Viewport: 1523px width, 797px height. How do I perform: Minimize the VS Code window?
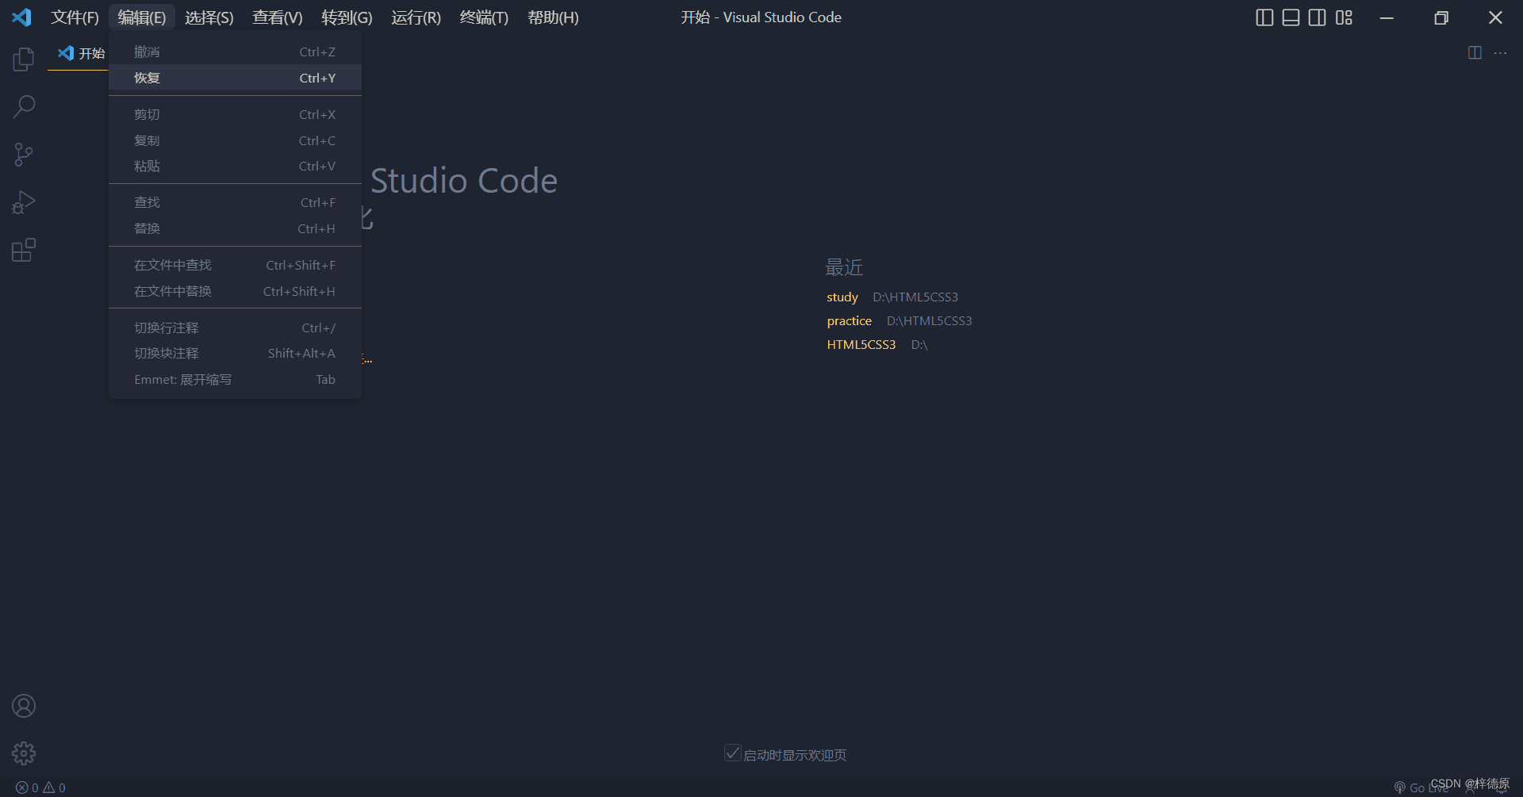tap(1387, 17)
